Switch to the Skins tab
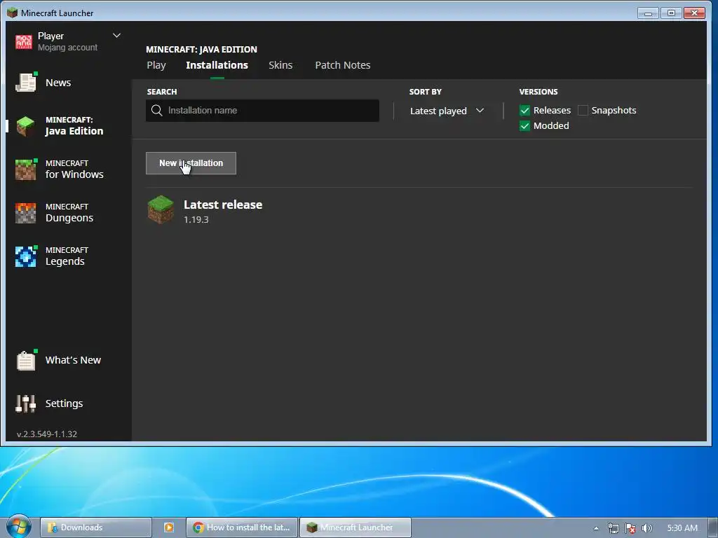The image size is (718, 538). [280, 65]
